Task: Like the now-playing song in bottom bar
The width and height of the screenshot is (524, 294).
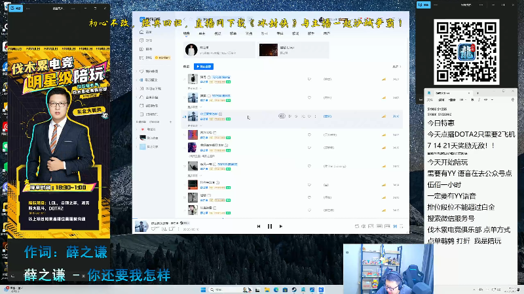Action: pos(153,229)
